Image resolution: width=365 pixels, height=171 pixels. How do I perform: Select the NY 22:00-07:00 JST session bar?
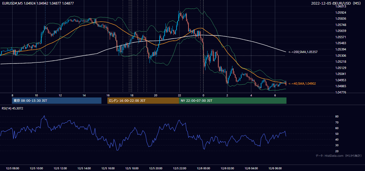click(x=233, y=101)
